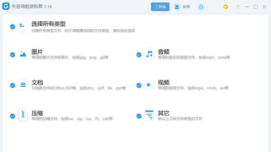The height and width of the screenshot is (152, 271).
Task: Click the 视频 play camera icon
Action: [x=149, y=85]
